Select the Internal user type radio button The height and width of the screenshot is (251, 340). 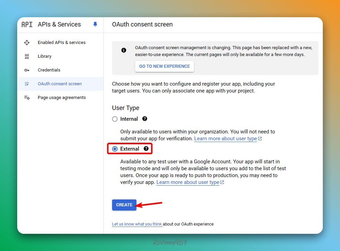115,119
